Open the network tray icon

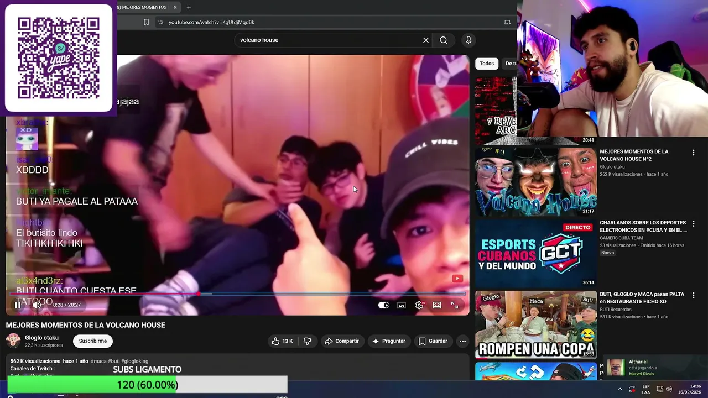(x=660, y=389)
